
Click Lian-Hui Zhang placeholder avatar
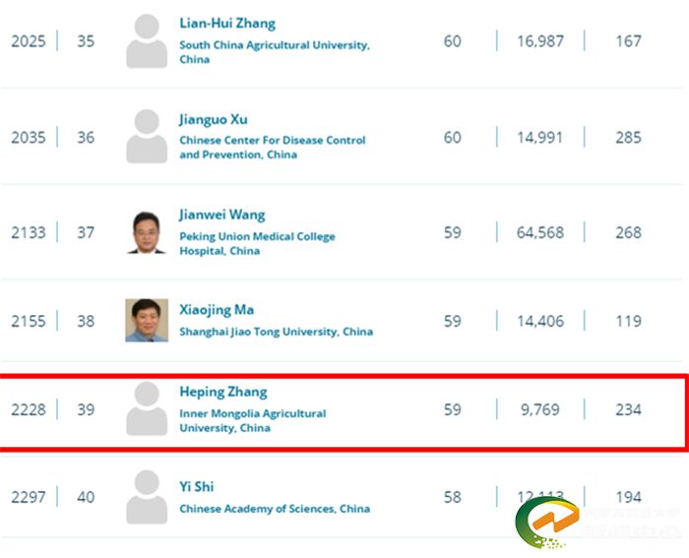point(147,41)
